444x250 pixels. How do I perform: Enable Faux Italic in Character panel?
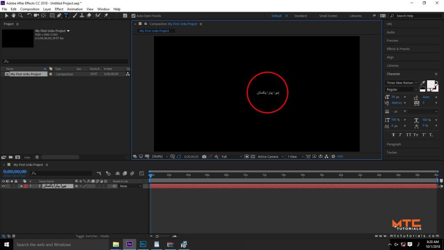pos(400,135)
